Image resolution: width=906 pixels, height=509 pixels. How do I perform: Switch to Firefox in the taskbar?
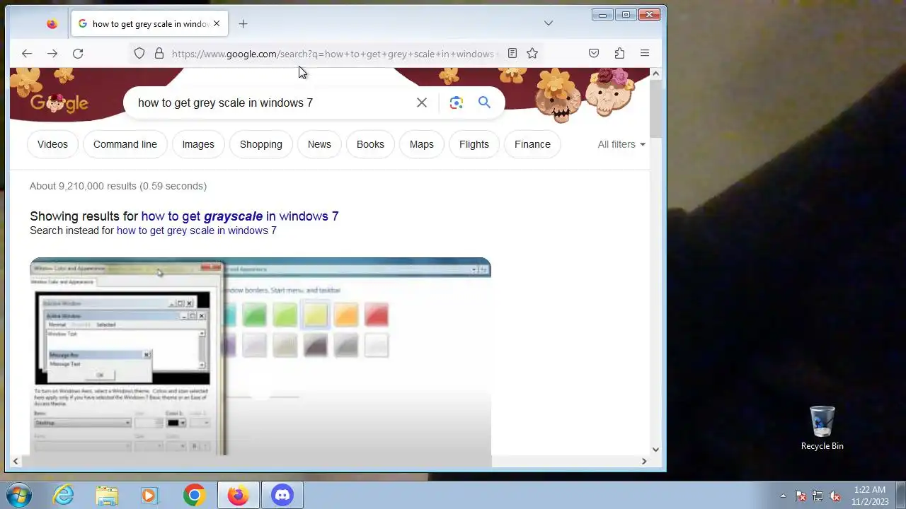[x=239, y=496]
